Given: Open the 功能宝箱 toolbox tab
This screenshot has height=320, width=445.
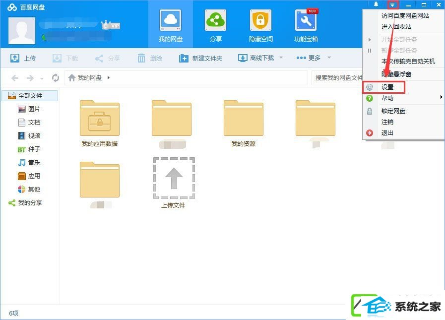Looking at the screenshot, I should [306, 26].
